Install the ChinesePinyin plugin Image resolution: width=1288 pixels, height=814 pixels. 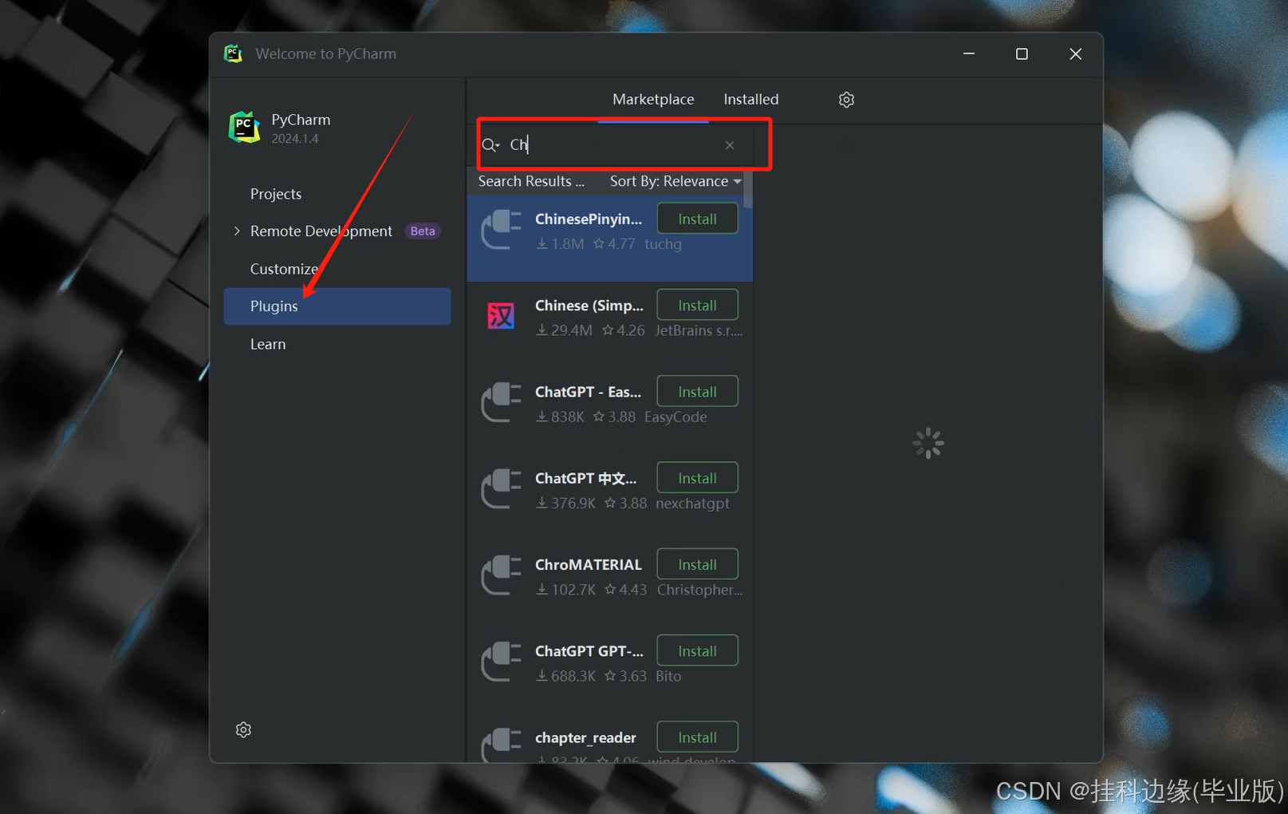tap(697, 219)
